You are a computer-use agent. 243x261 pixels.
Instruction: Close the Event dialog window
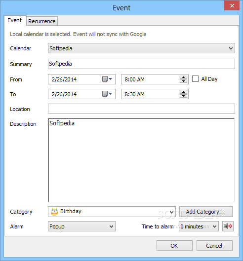(232, 5)
